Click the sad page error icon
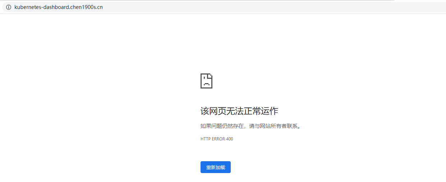The width and height of the screenshot is (446, 182). tap(206, 81)
